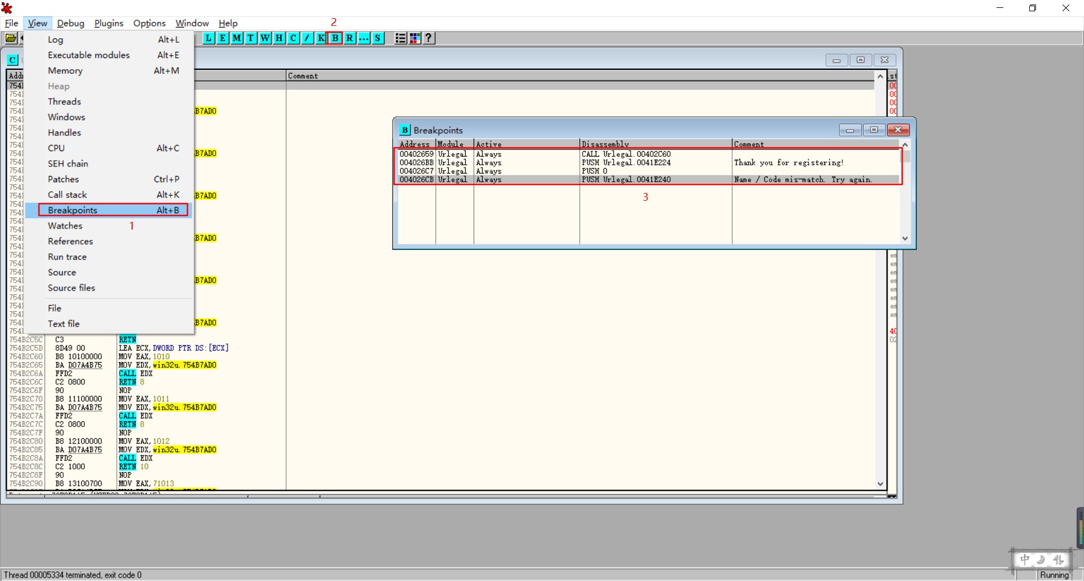Open the Log window toolbar button
The height and width of the screenshot is (581, 1084).
point(208,38)
